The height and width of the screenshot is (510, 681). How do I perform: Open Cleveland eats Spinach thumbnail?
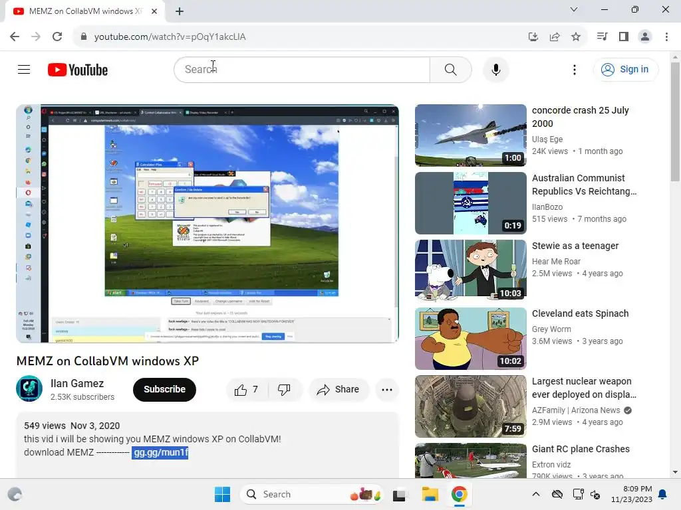470,338
